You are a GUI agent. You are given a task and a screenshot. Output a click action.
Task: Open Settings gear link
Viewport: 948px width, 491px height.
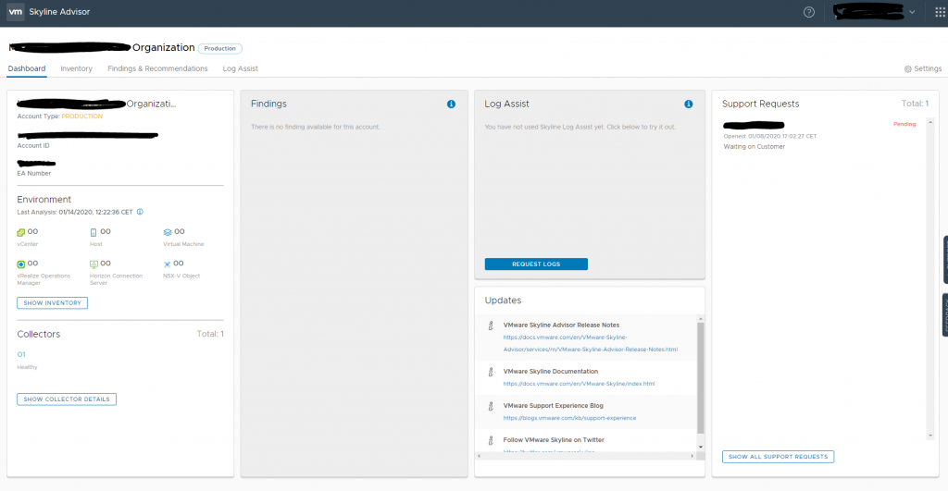[x=923, y=68]
